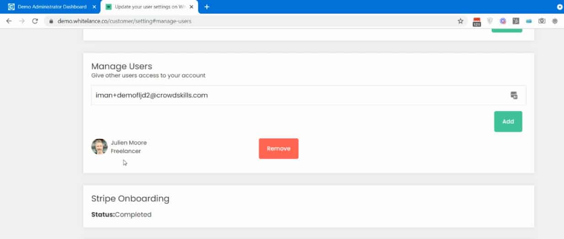Reload the page with refresh icon

35,21
